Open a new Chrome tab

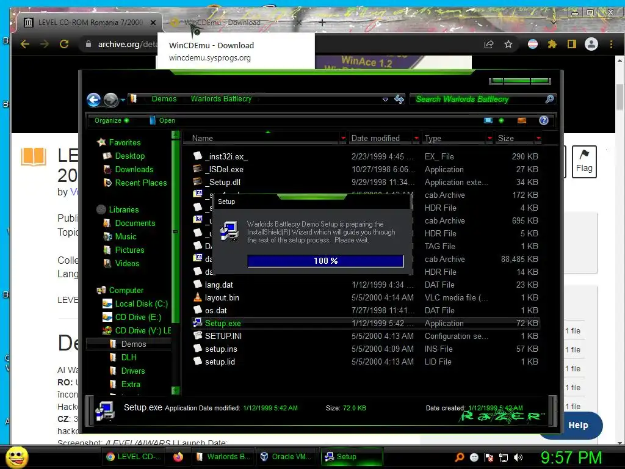322,23
